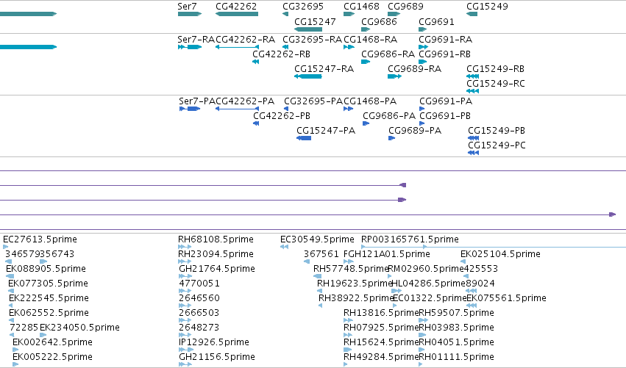
Task: Click the RH68108.5prime EST label
Action: coord(216,239)
